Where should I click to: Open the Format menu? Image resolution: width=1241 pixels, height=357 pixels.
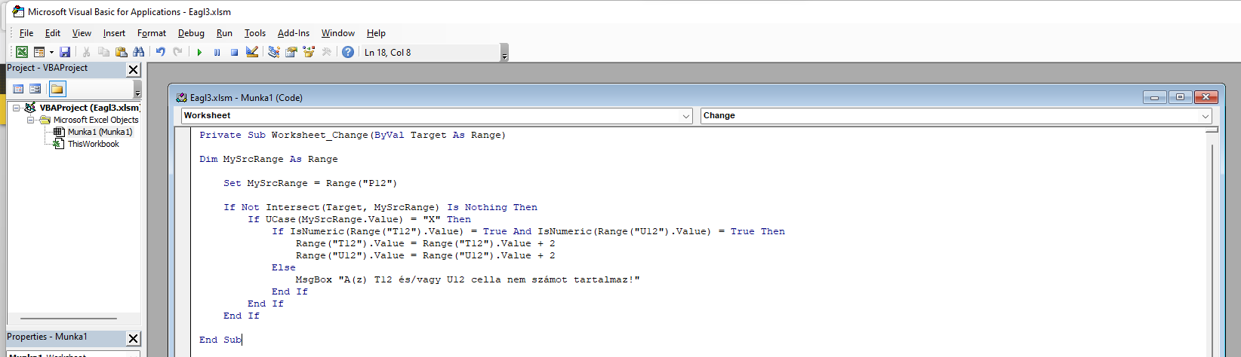pos(152,33)
